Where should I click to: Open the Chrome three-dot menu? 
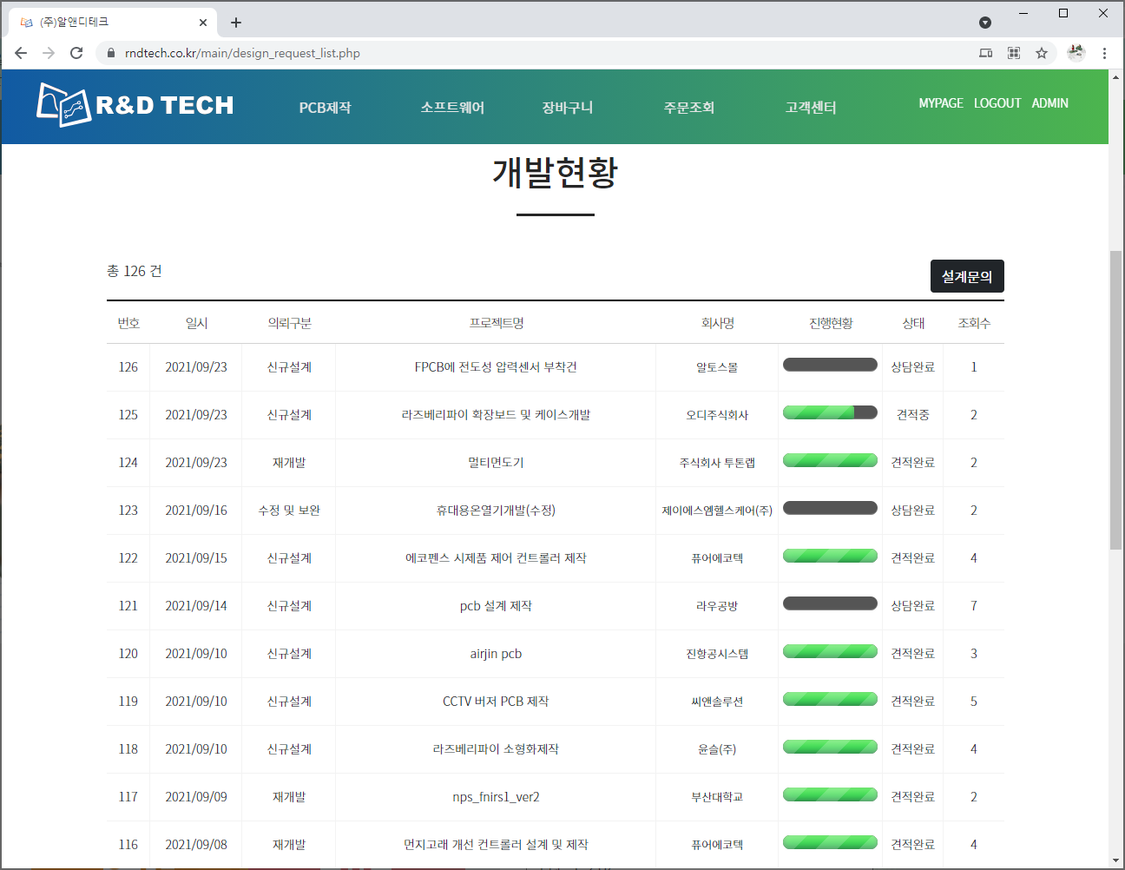pos(1104,53)
